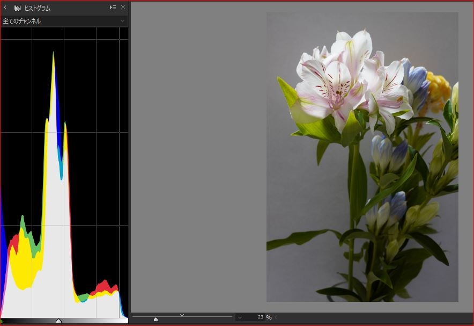The width and height of the screenshot is (474, 326).
Task: Click the zoom slider handle below the image
Action: [155, 320]
